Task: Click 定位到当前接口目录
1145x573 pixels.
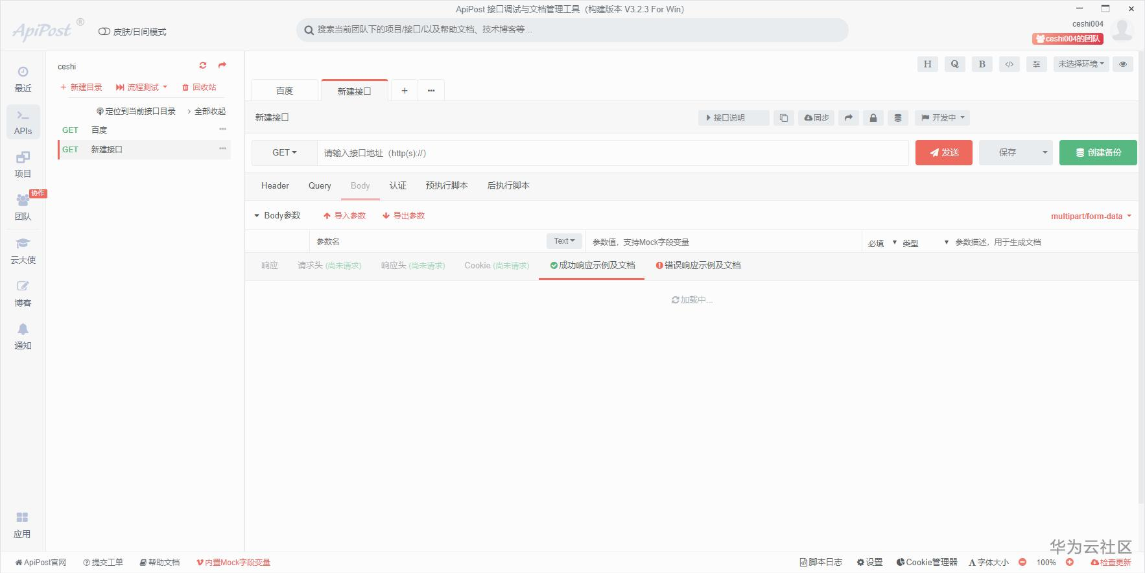Action: (136, 111)
